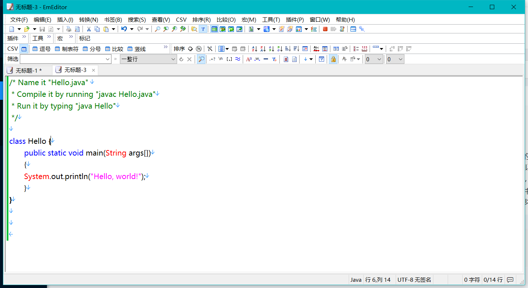
Task: Click the ruler with 123 icon
Action: [x=364, y=49]
